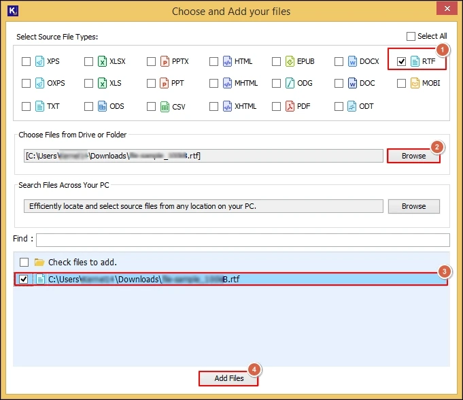Click the HTML file type icon

227,61
